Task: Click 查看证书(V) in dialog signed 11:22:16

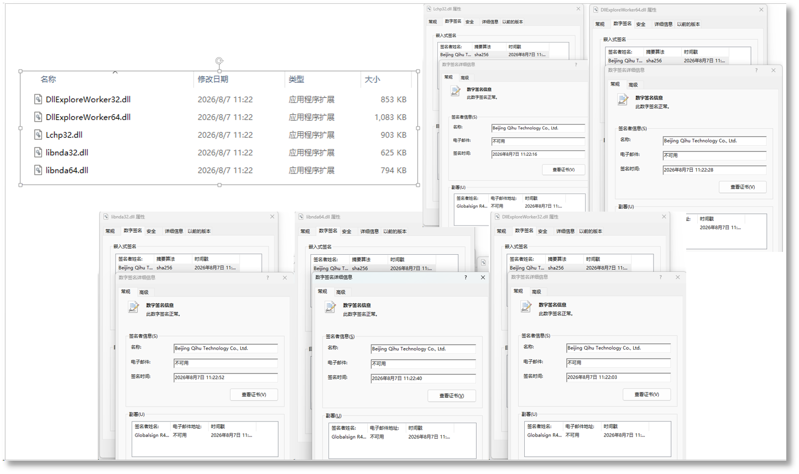Action: [563, 170]
